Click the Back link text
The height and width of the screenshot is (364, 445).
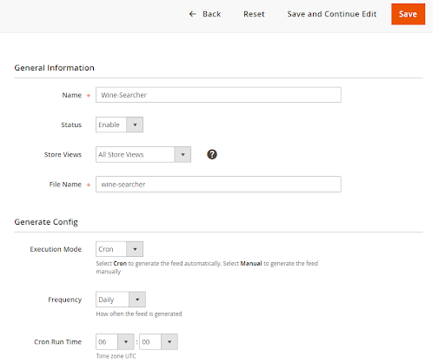pyautogui.click(x=211, y=14)
